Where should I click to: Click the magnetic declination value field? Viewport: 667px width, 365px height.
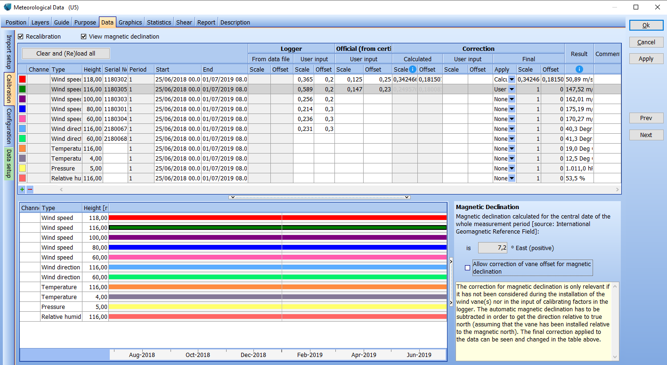pos(493,248)
